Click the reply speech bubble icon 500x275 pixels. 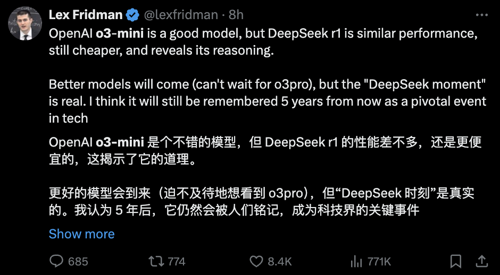[x=56, y=262]
